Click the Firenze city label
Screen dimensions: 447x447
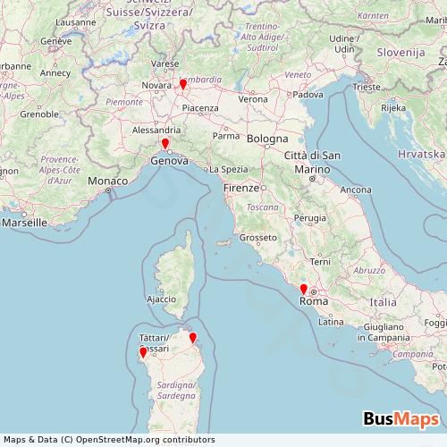click(241, 188)
